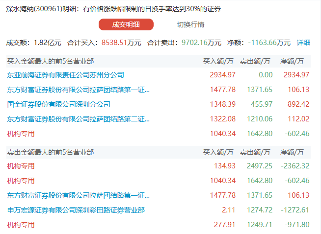Click the net amount 892.42
321x234 pixels.
pos(298,104)
